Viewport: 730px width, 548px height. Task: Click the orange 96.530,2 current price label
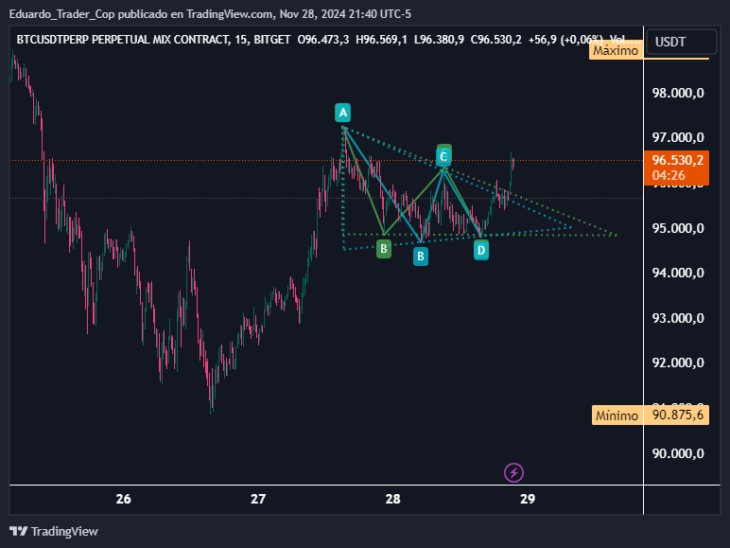tap(676, 168)
